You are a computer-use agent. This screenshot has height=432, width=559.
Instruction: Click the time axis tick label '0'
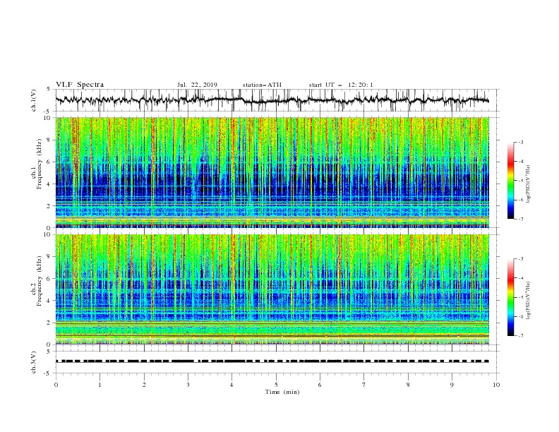pos(56,385)
